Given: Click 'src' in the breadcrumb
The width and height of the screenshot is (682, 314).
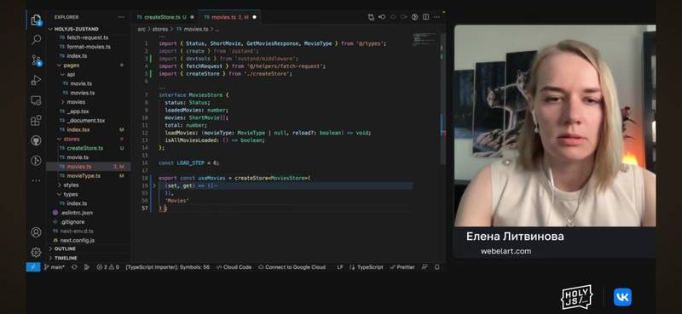Looking at the screenshot, I should (x=142, y=29).
